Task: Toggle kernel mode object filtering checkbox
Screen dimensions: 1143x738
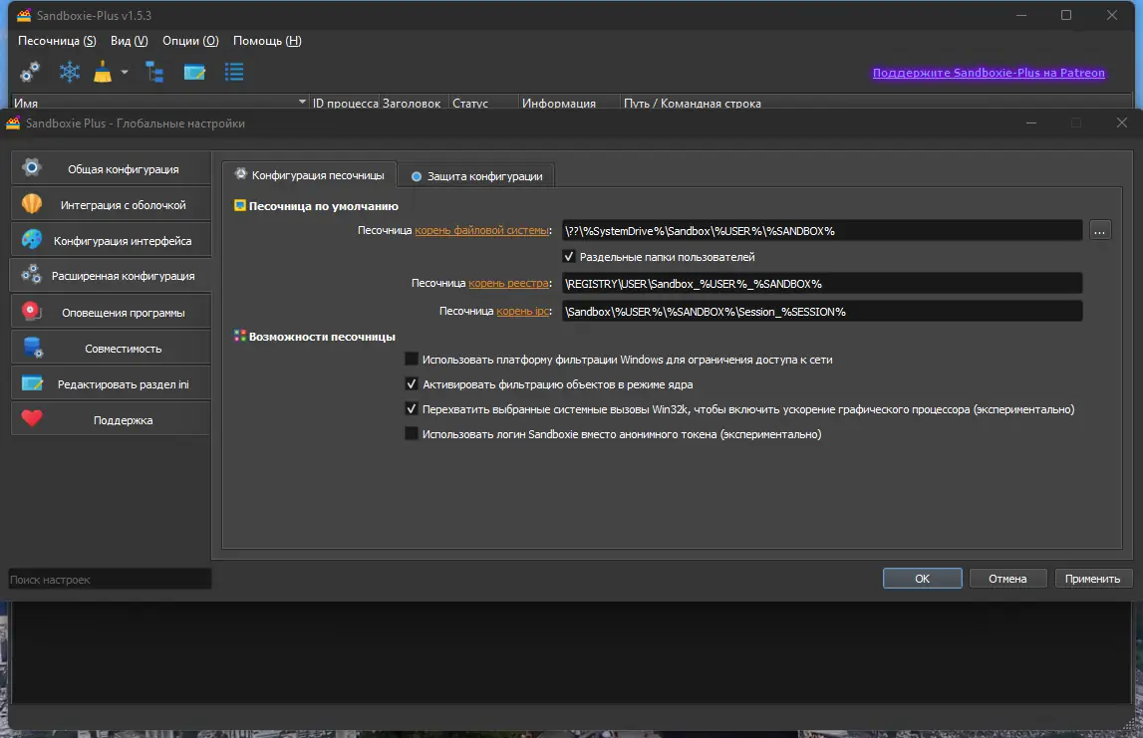Action: coord(412,383)
